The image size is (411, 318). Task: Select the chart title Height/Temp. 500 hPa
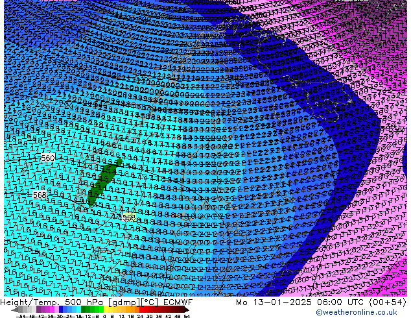(53, 302)
